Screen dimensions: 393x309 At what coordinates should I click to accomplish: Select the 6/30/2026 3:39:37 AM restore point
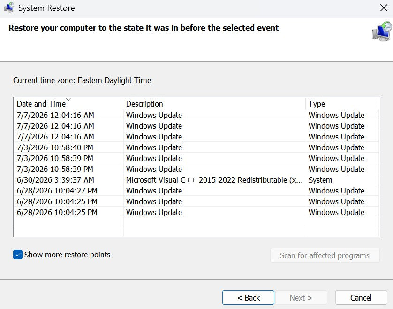pos(196,180)
